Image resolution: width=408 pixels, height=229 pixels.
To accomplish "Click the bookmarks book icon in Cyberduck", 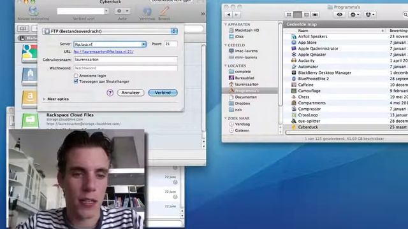I will (23, 28).
